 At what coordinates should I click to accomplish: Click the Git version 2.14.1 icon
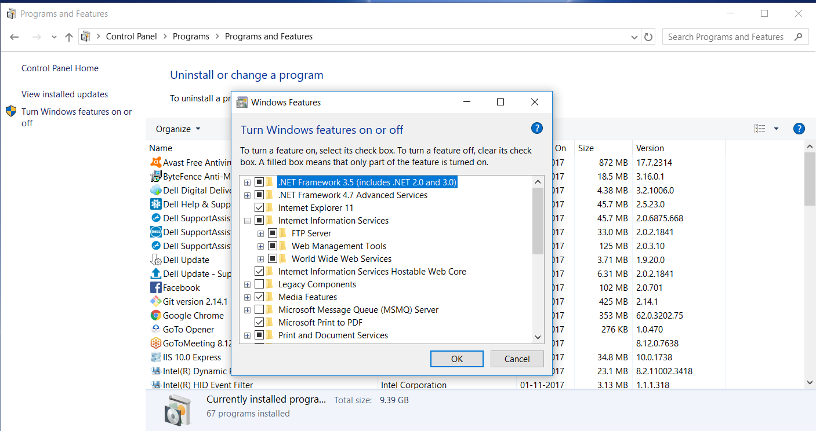pos(155,302)
